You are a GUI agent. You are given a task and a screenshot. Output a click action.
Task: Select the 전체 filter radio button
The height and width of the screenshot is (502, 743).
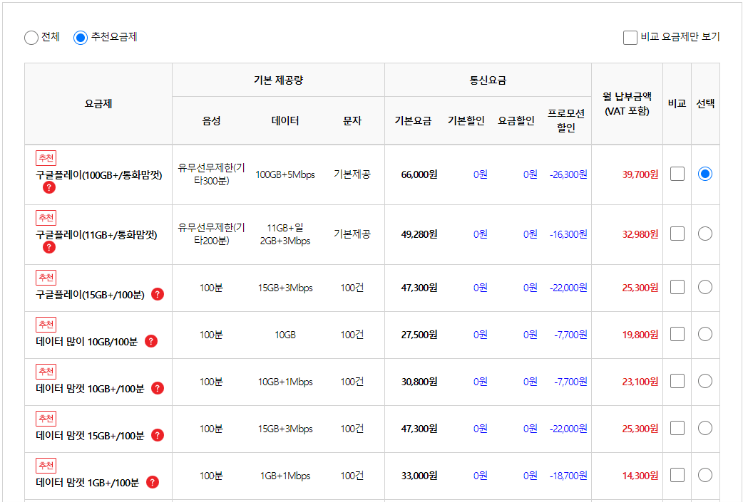pyautogui.click(x=31, y=38)
